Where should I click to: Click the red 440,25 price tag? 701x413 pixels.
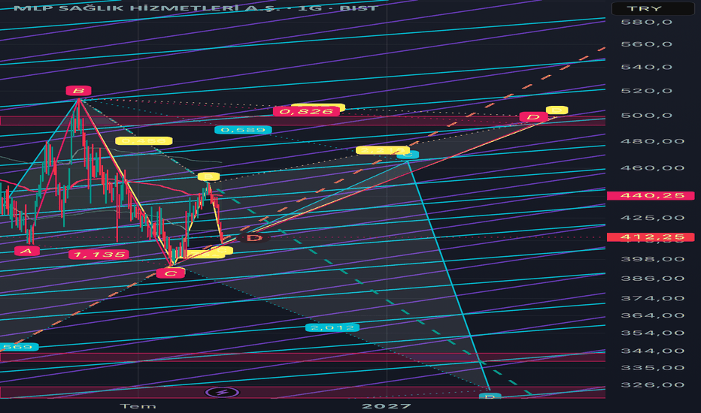point(651,195)
